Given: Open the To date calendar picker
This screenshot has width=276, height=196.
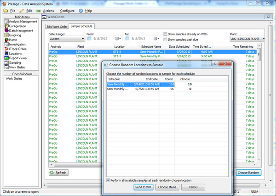Looking at the screenshot, I should (156, 39).
